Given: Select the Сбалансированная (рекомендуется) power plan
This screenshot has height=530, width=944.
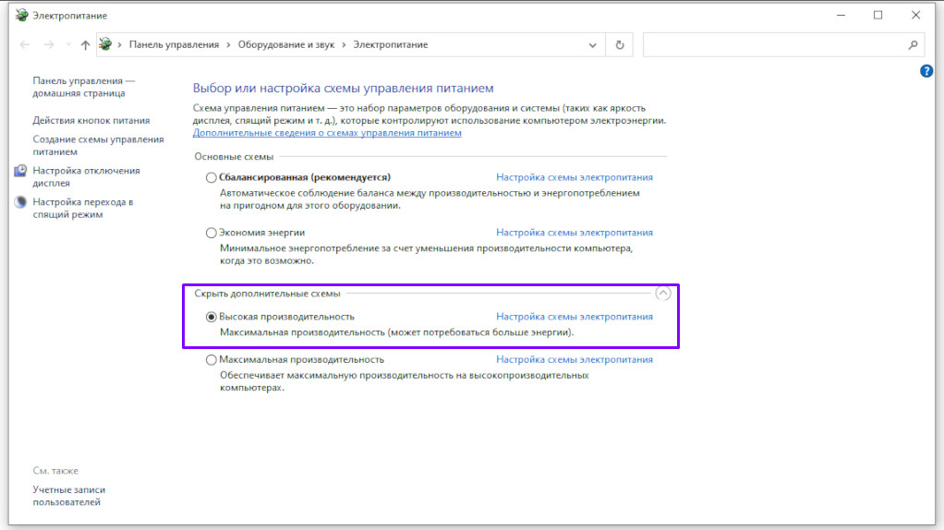Looking at the screenshot, I should [211, 177].
